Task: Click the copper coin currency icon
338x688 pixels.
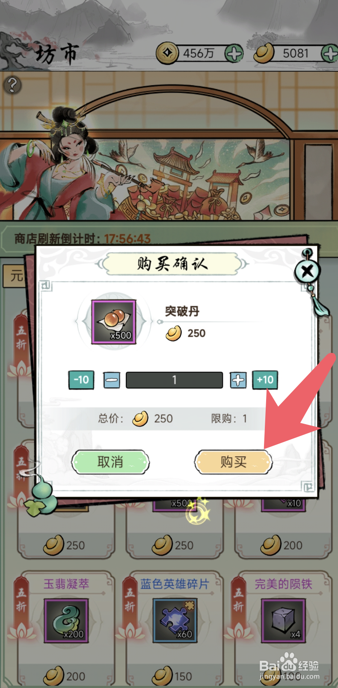Action: coord(167,54)
